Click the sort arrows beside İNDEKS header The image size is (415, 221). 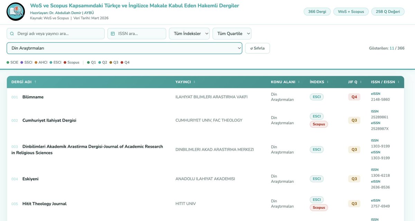(x=328, y=82)
